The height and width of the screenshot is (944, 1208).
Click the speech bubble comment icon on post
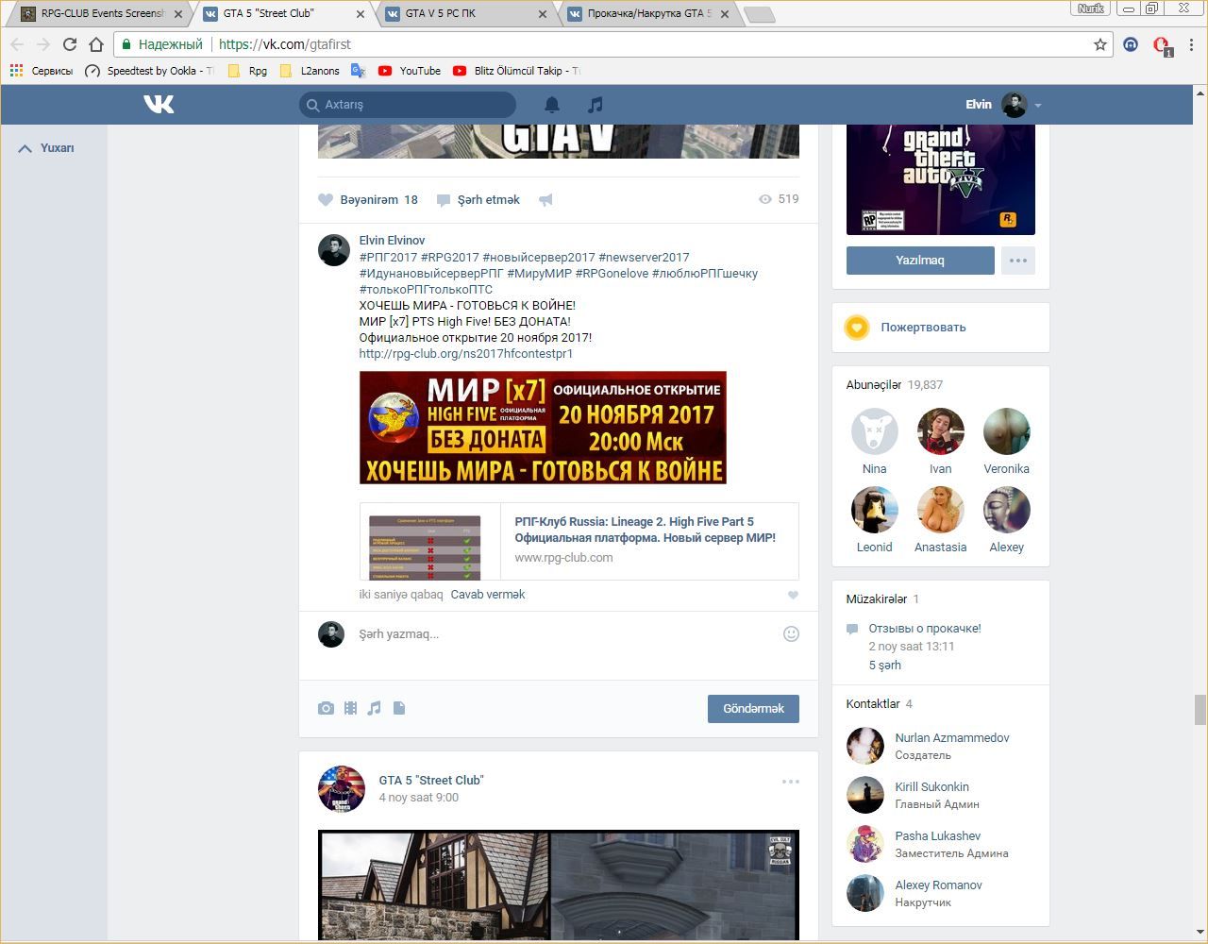443,200
